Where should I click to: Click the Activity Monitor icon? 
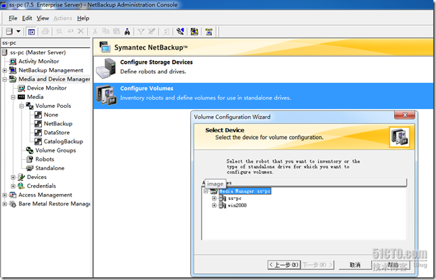point(13,61)
